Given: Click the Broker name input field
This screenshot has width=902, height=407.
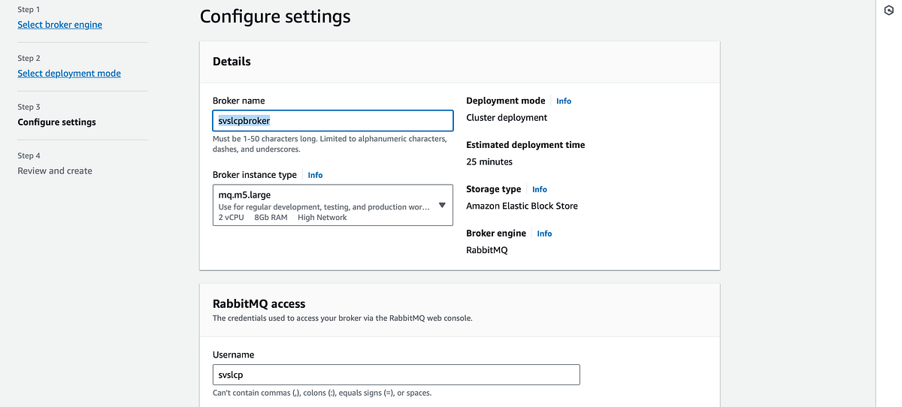Looking at the screenshot, I should tap(333, 121).
